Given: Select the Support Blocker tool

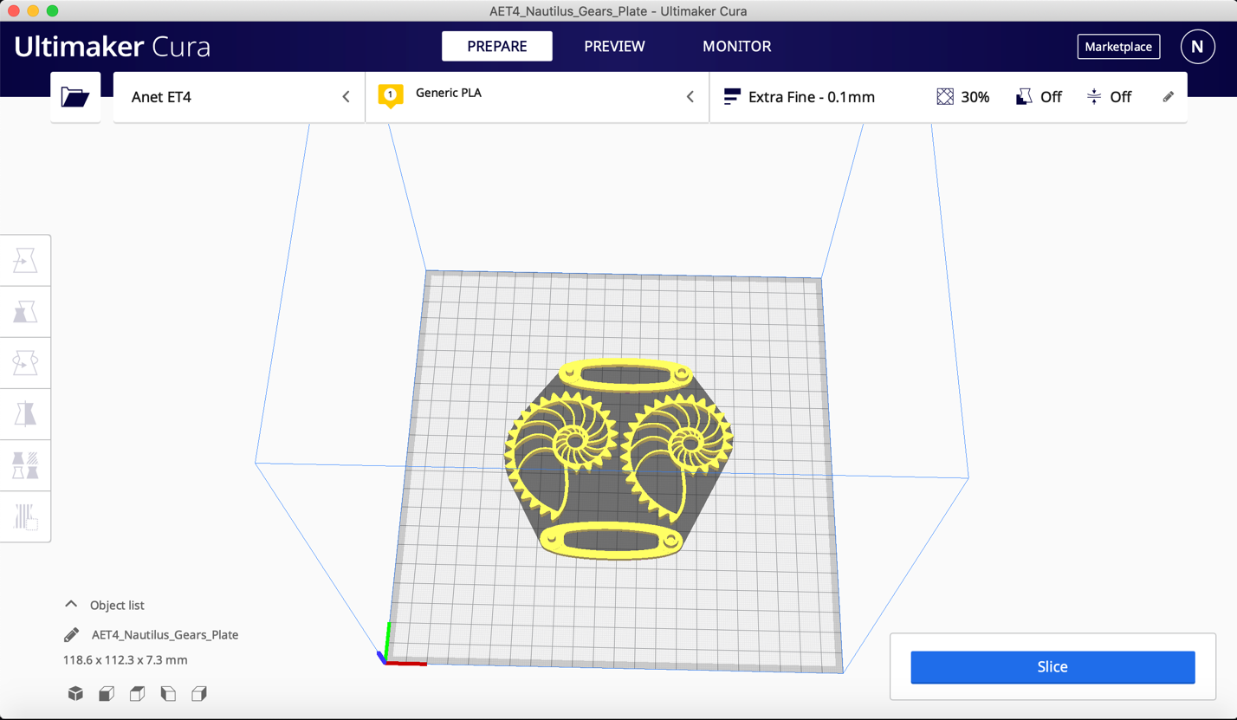Looking at the screenshot, I should tap(25, 516).
